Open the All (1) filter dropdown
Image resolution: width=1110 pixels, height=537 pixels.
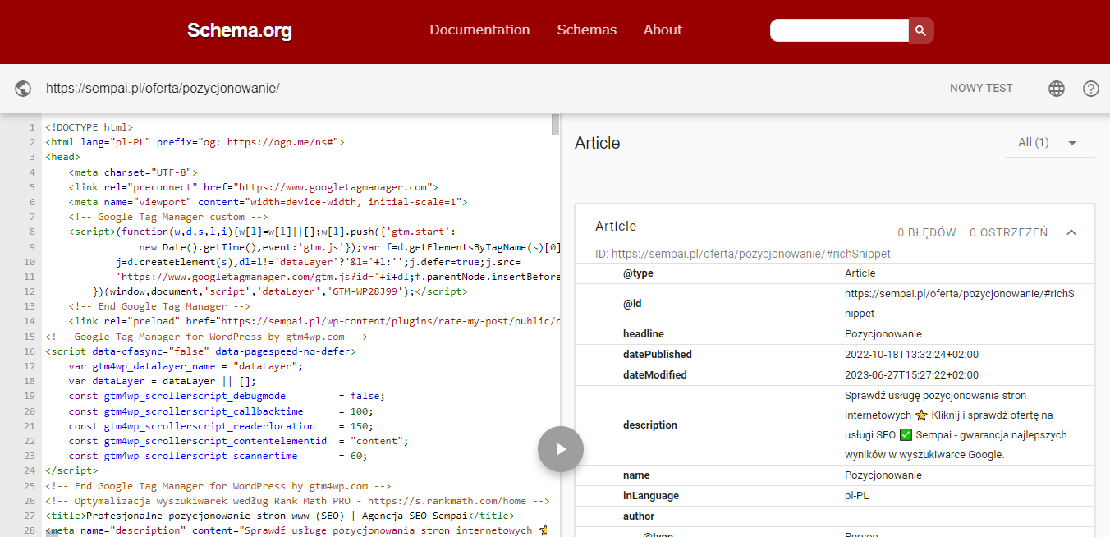pos(1050,143)
